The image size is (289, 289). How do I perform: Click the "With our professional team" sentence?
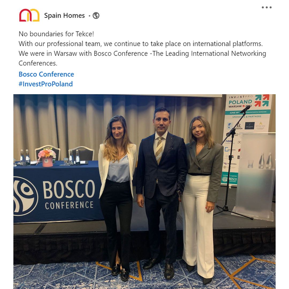140,44
